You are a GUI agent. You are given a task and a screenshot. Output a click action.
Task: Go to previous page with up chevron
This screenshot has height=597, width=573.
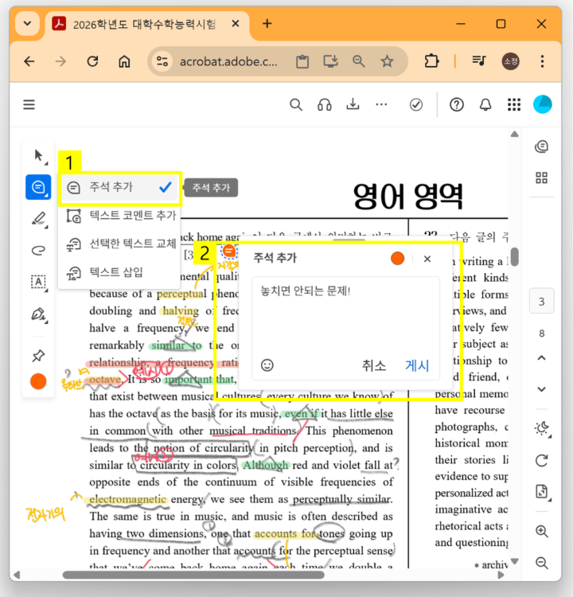tap(541, 358)
